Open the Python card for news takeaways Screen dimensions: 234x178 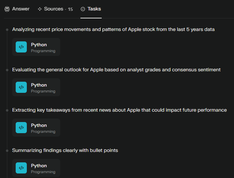click(36, 128)
